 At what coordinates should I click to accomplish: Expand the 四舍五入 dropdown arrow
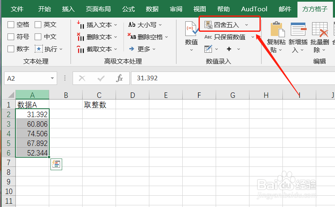point(247,25)
